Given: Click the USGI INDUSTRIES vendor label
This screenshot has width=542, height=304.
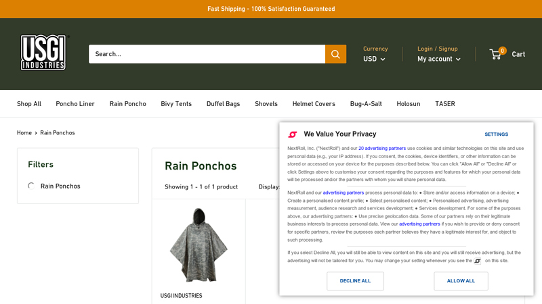Looking at the screenshot, I should [181, 296].
